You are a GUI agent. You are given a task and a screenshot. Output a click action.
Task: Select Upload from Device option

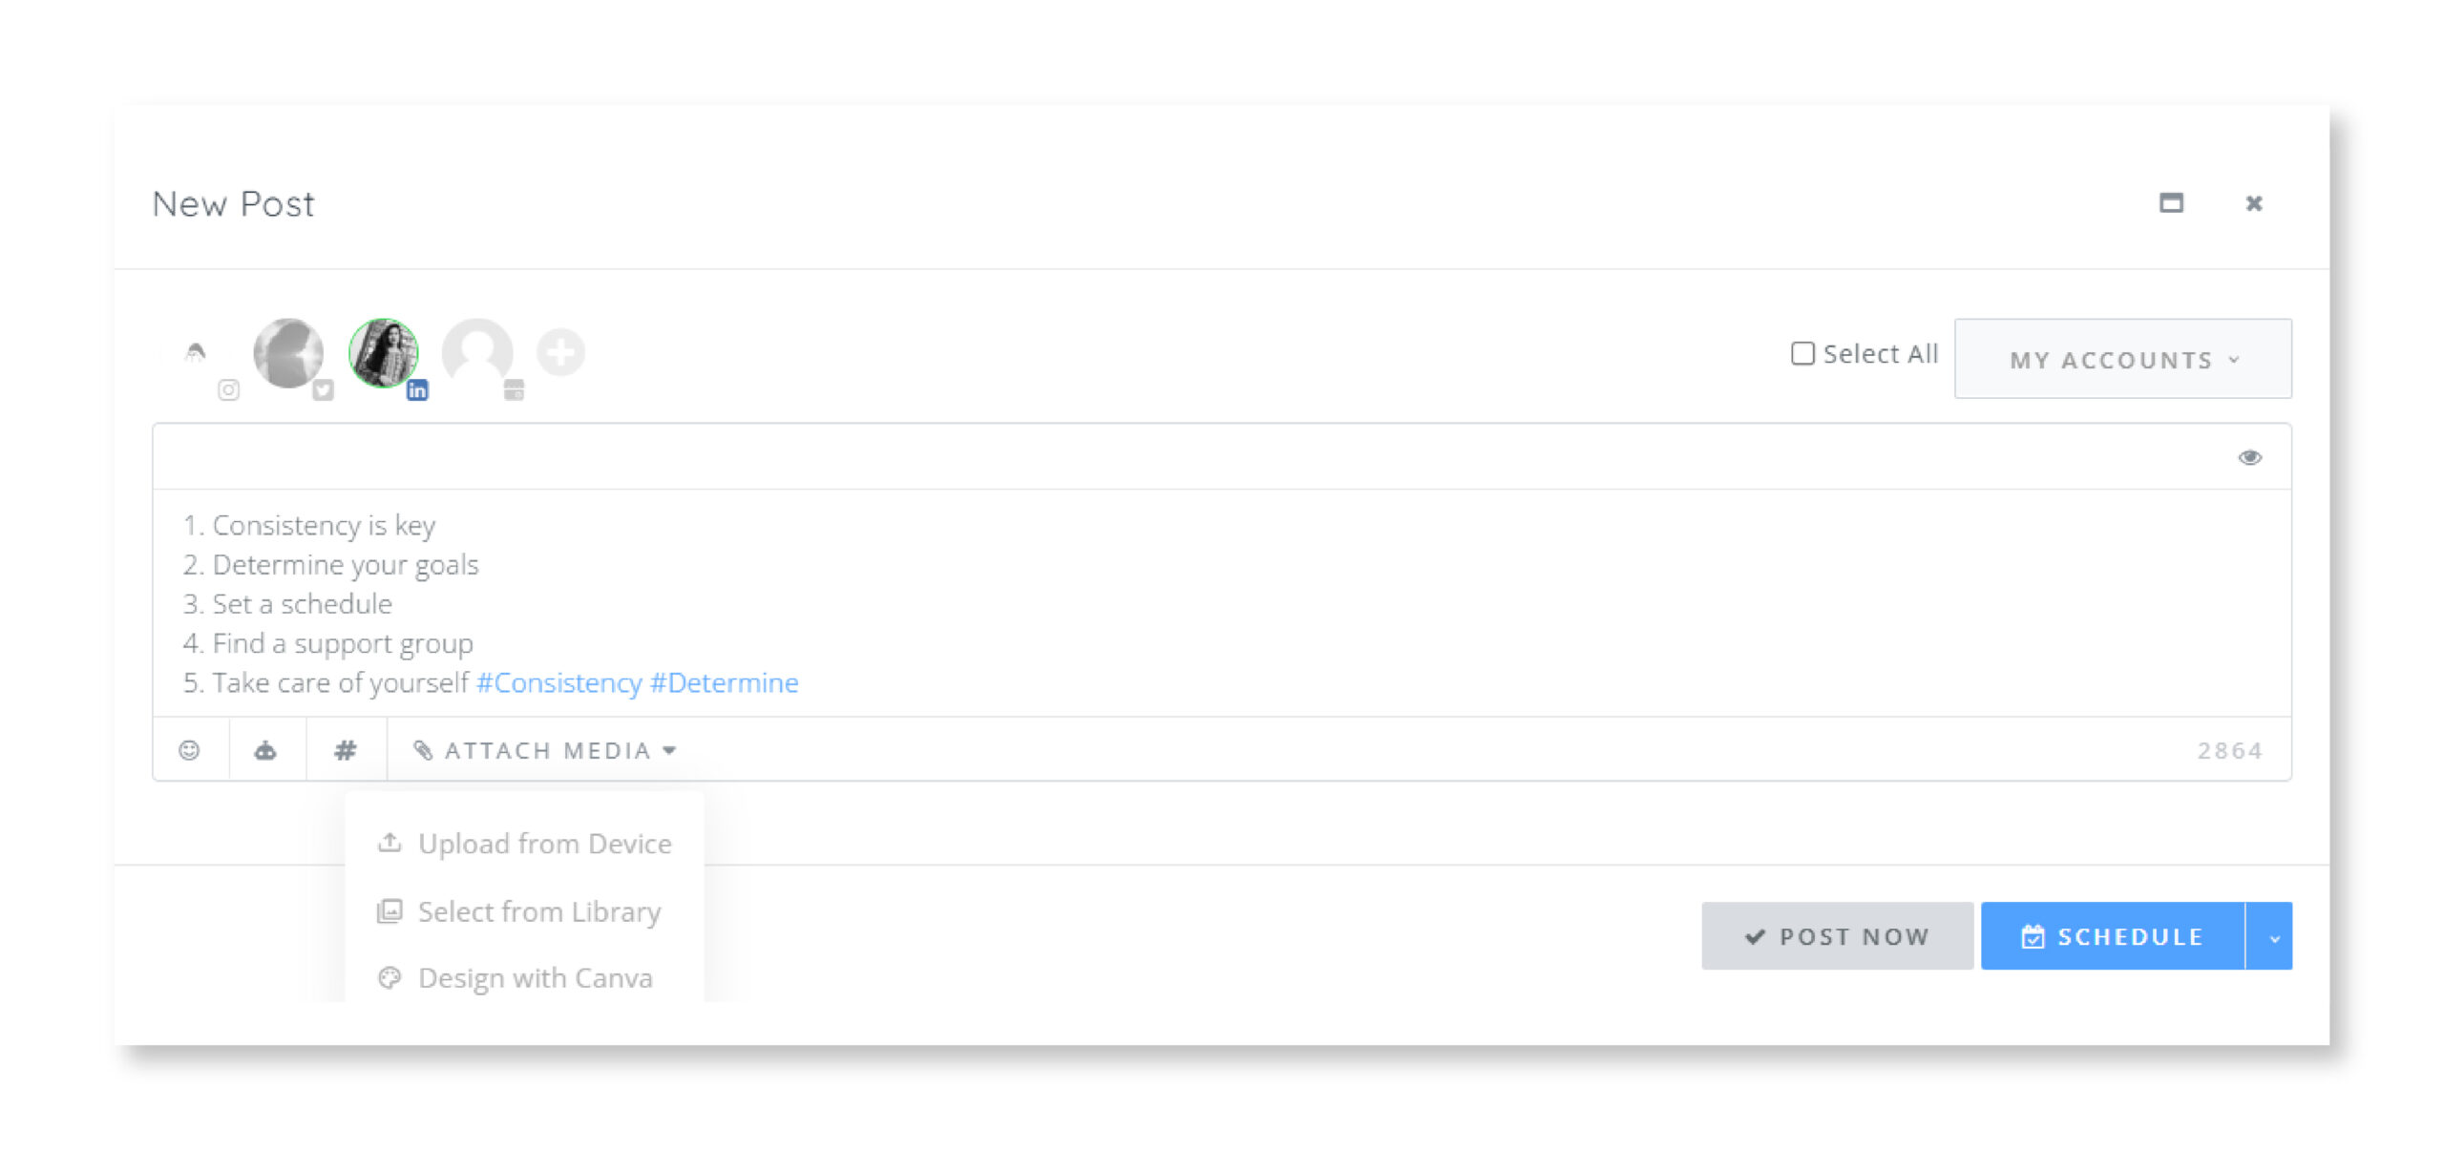(x=525, y=843)
